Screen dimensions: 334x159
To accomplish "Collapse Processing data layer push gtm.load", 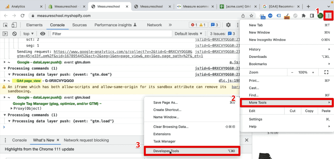I will coord(9,121).
